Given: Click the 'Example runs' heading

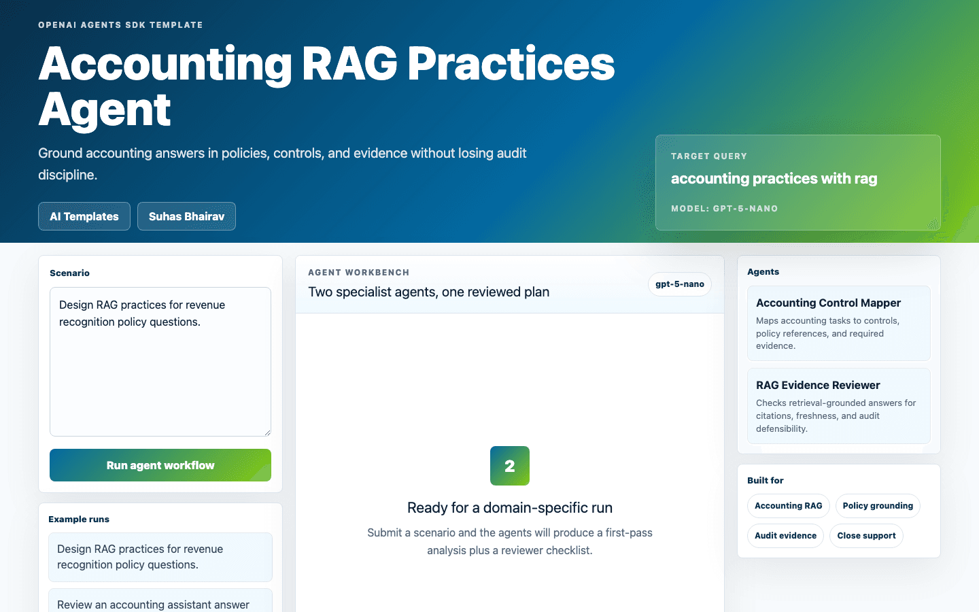Looking at the screenshot, I should point(79,520).
